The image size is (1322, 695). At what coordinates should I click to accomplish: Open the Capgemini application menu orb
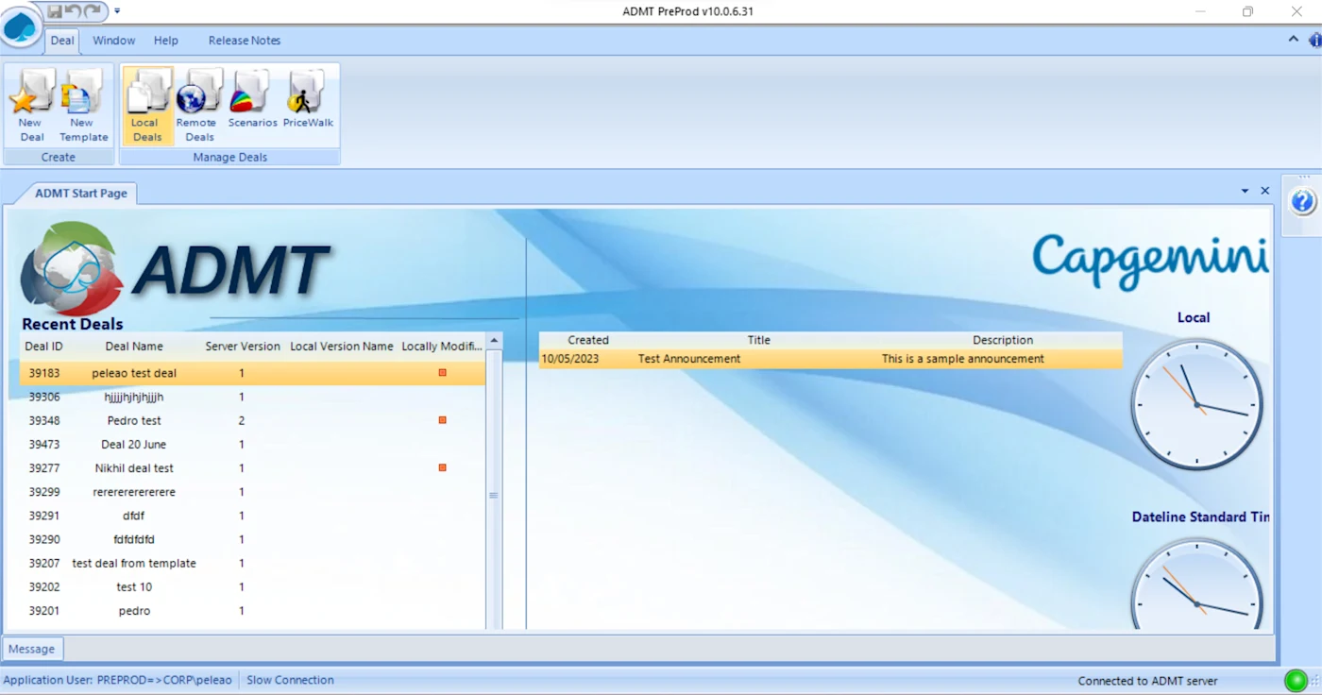21,28
